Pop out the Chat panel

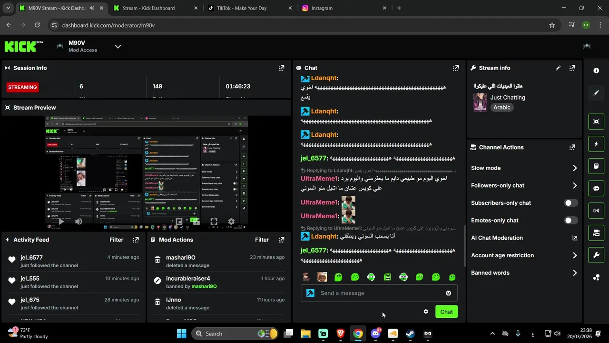click(x=456, y=68)
